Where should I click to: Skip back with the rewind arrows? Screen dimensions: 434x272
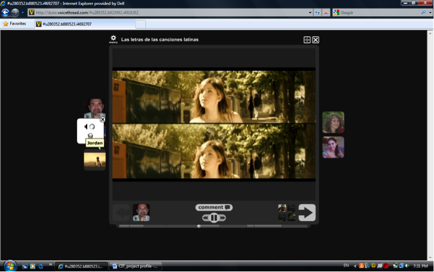pyautogui.click(x=206, y=218)
